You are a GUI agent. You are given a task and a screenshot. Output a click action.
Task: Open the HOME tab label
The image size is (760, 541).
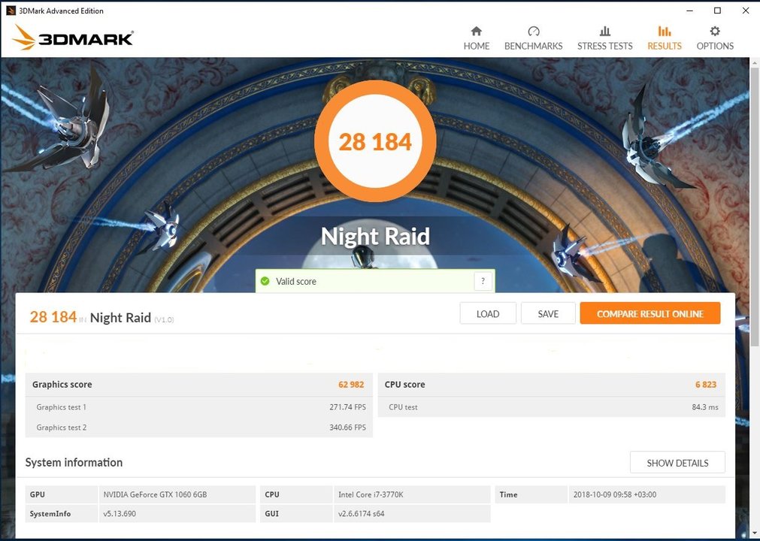[x=477, y=46]
